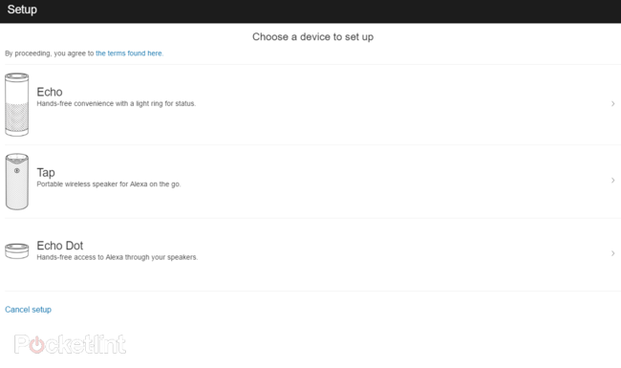Click the Tap portable speaker icon

click(x=16, y=182)
